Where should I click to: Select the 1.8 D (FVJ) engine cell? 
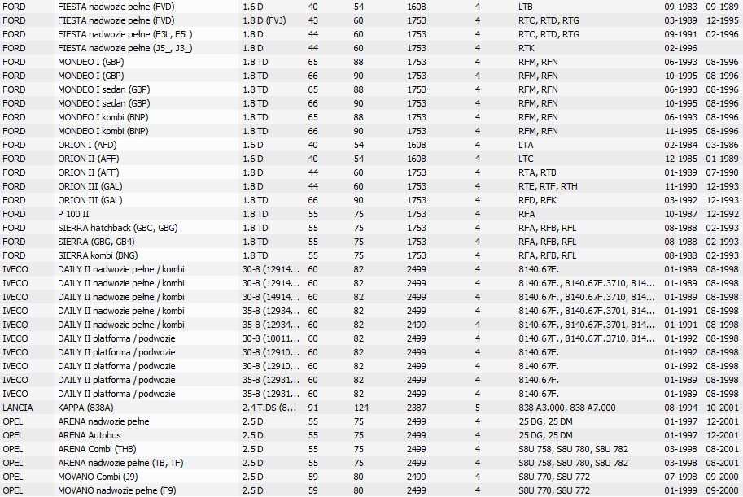point(264,20)
